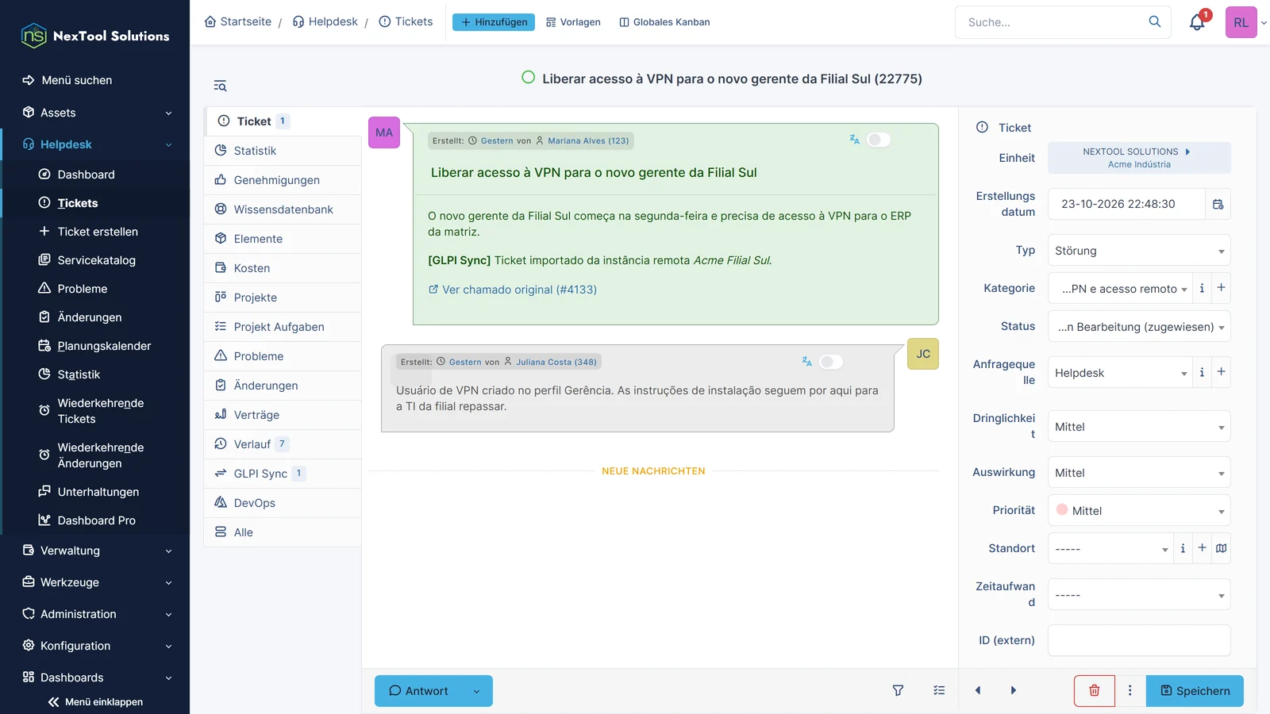Click the Speichern button
1270x714 pixels.
point(1195,691)
